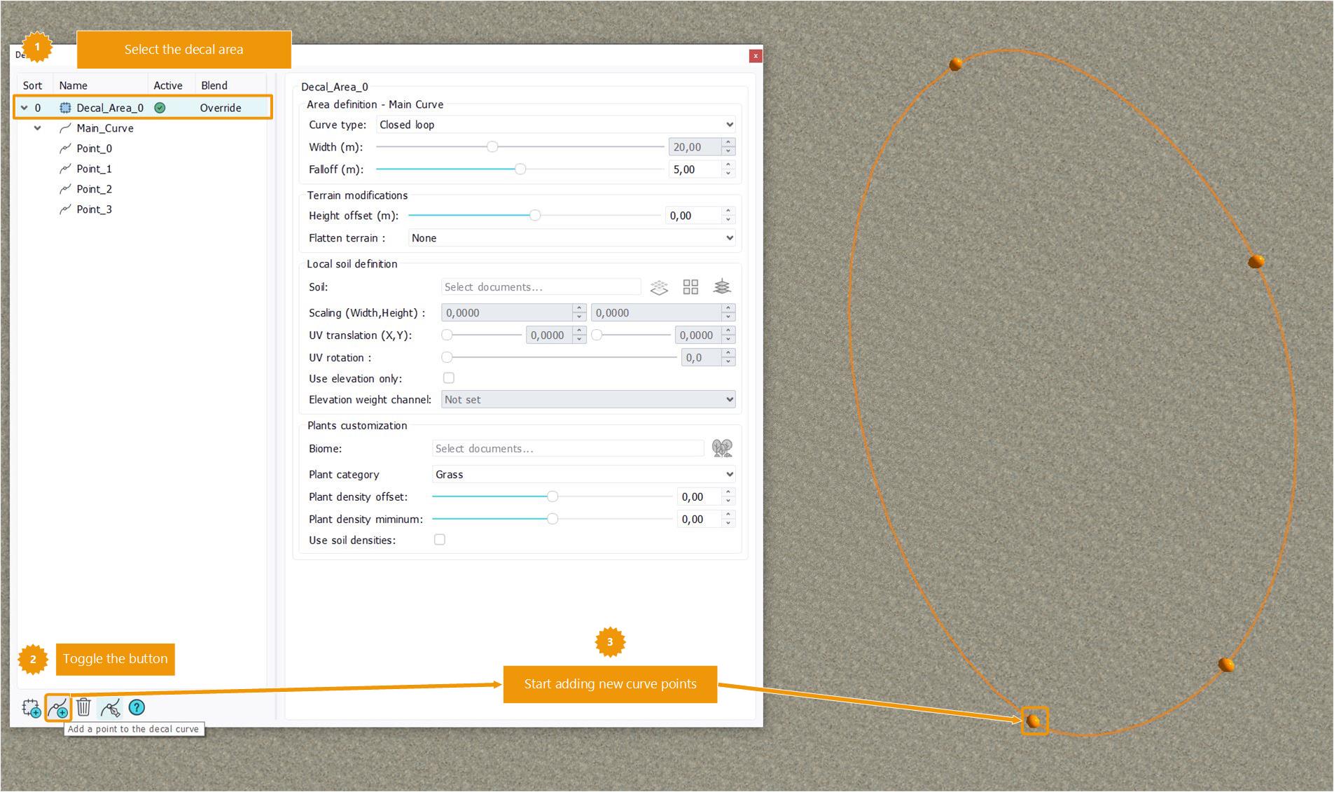This screenshot has width=1334, height=792.
Task: Click the Name column header
Action: (74, 85)
